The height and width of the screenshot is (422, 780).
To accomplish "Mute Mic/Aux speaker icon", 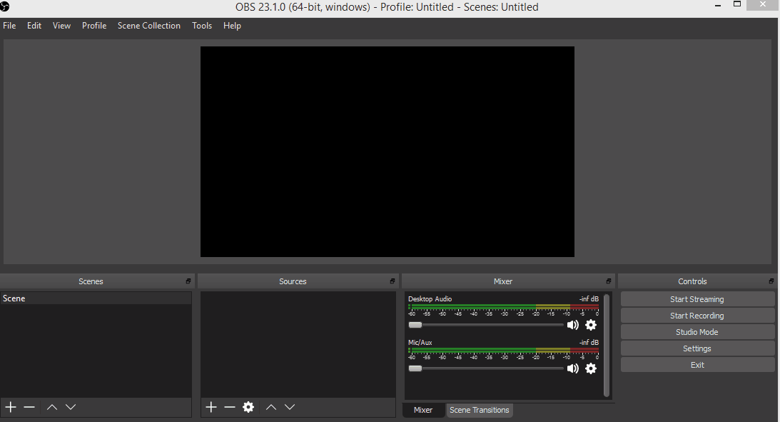I will pyautogui.click(x=572, y=368).
